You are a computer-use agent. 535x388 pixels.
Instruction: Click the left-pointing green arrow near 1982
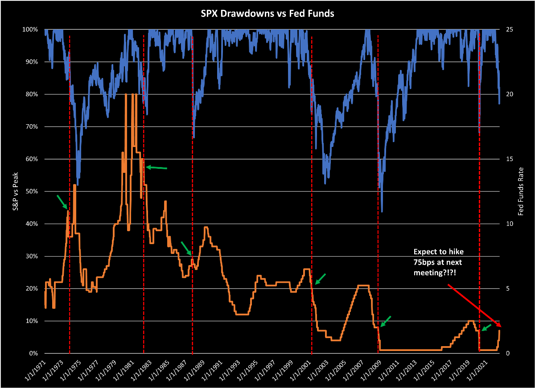click(x=156, y=167)
